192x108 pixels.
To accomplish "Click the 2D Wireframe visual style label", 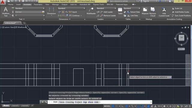I will (x=20, y=27).
